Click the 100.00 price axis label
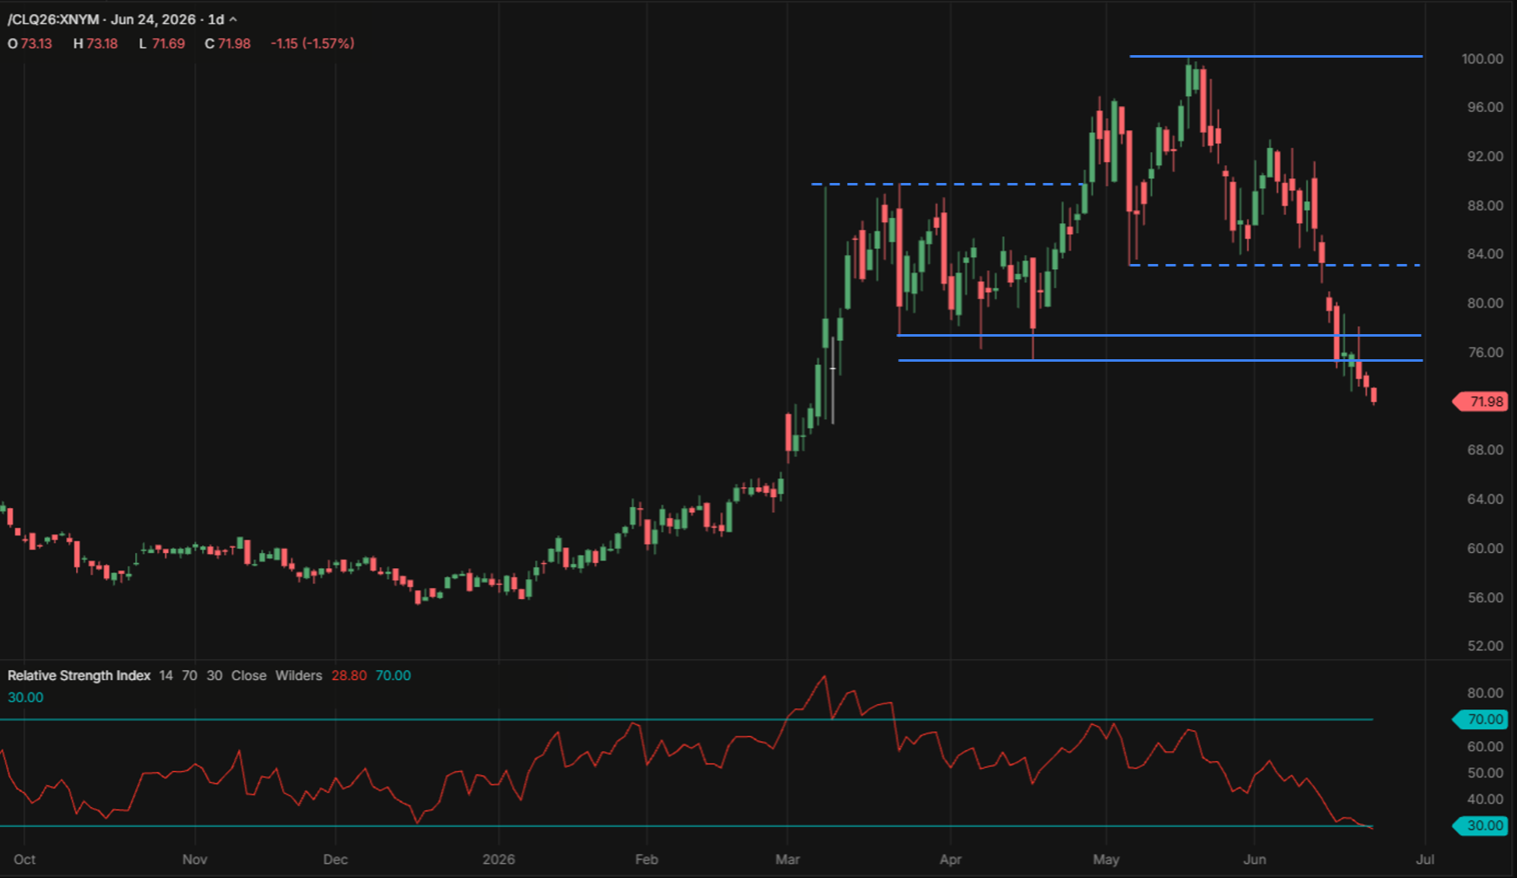 coord(1482,58)
